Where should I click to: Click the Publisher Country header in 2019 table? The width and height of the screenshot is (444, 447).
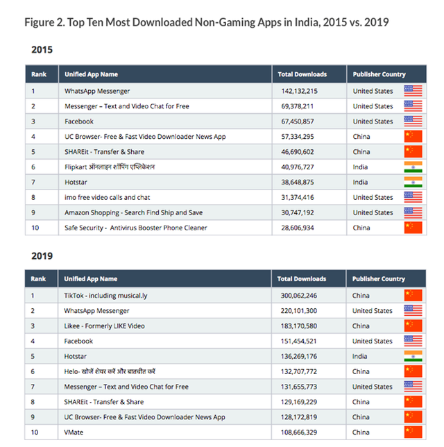pyautogui.click(x=379, y=279)
